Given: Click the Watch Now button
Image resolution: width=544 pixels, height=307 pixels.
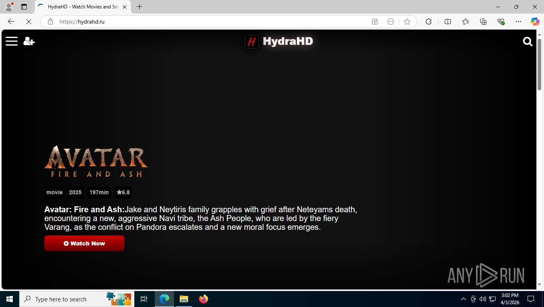Looking at the screenshot, I should 84,243.
